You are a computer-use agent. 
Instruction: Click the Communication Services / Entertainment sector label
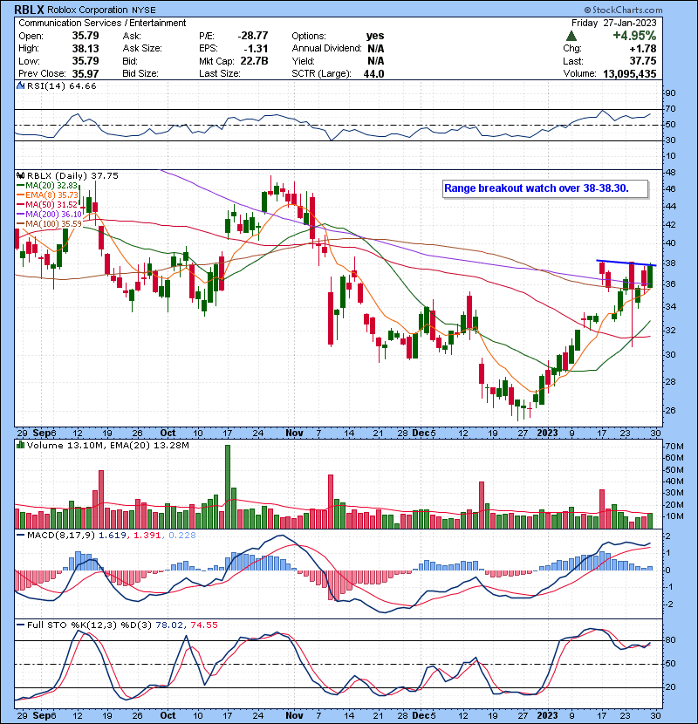coord(102,23)
